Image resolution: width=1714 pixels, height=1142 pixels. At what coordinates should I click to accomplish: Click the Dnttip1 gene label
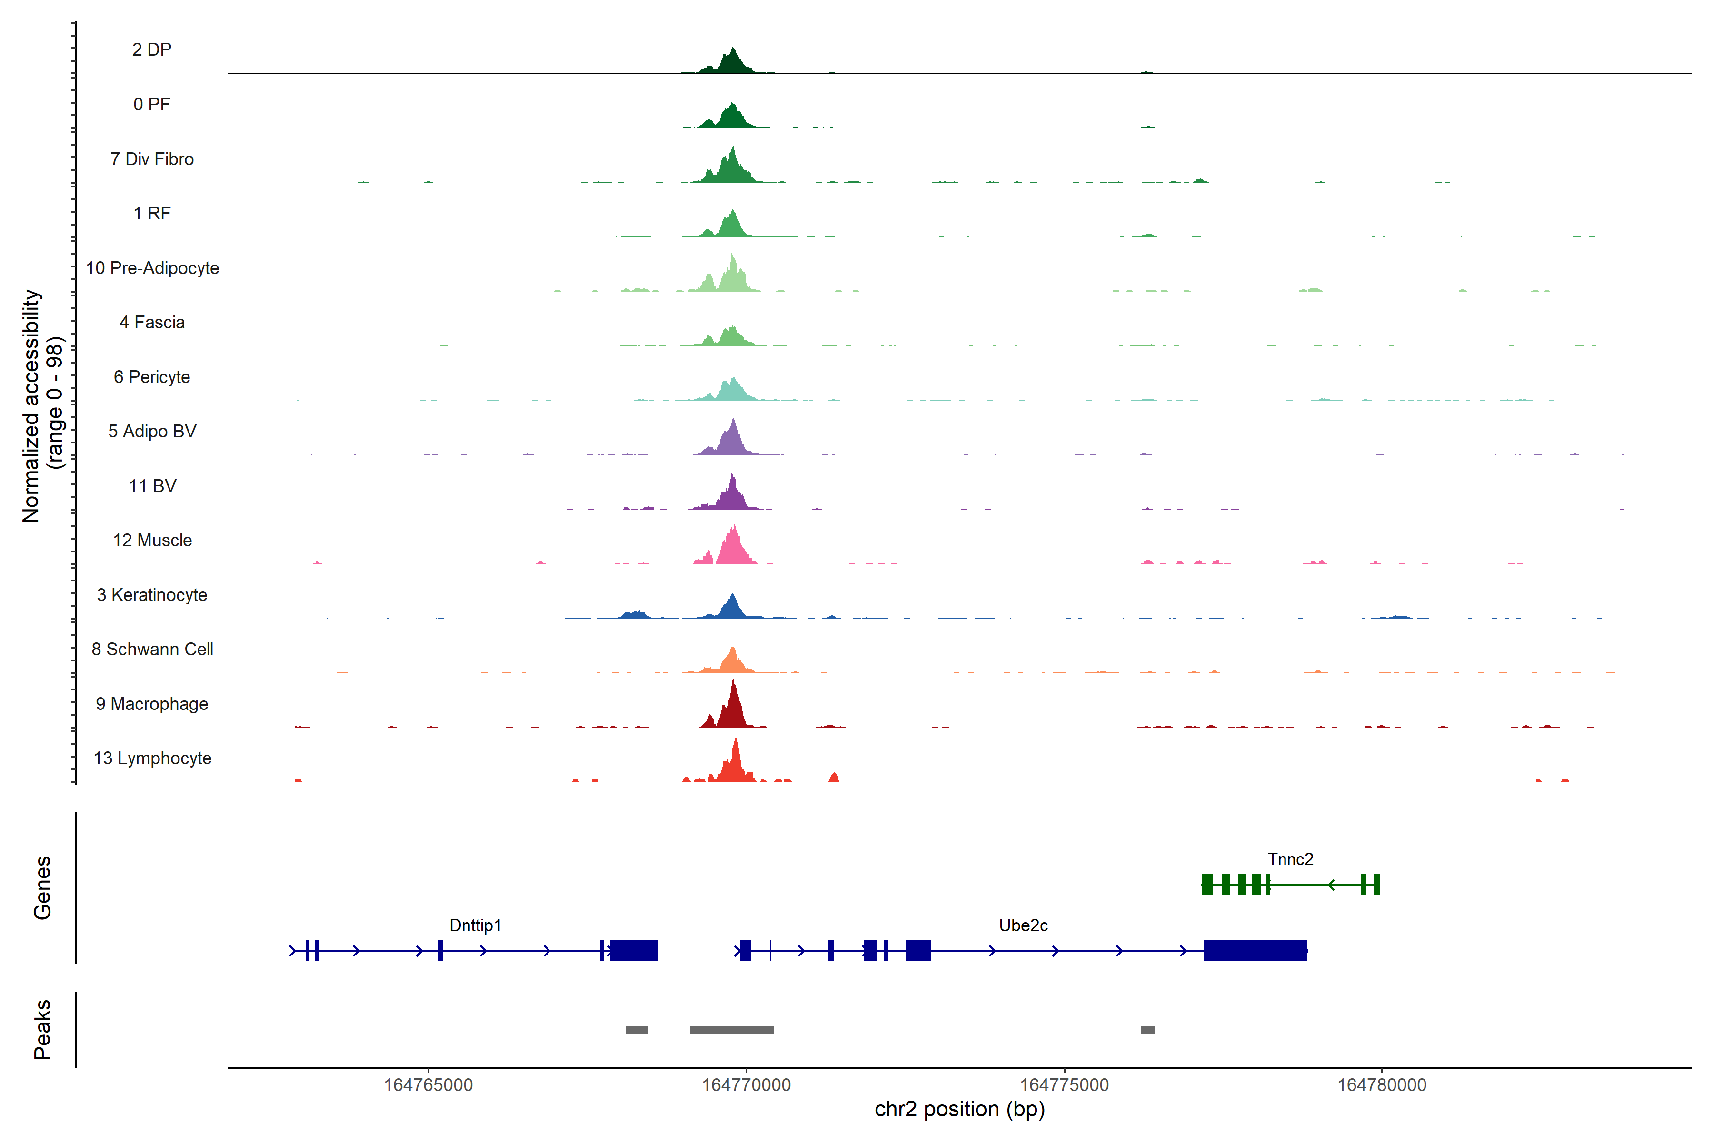pos(475,925)
